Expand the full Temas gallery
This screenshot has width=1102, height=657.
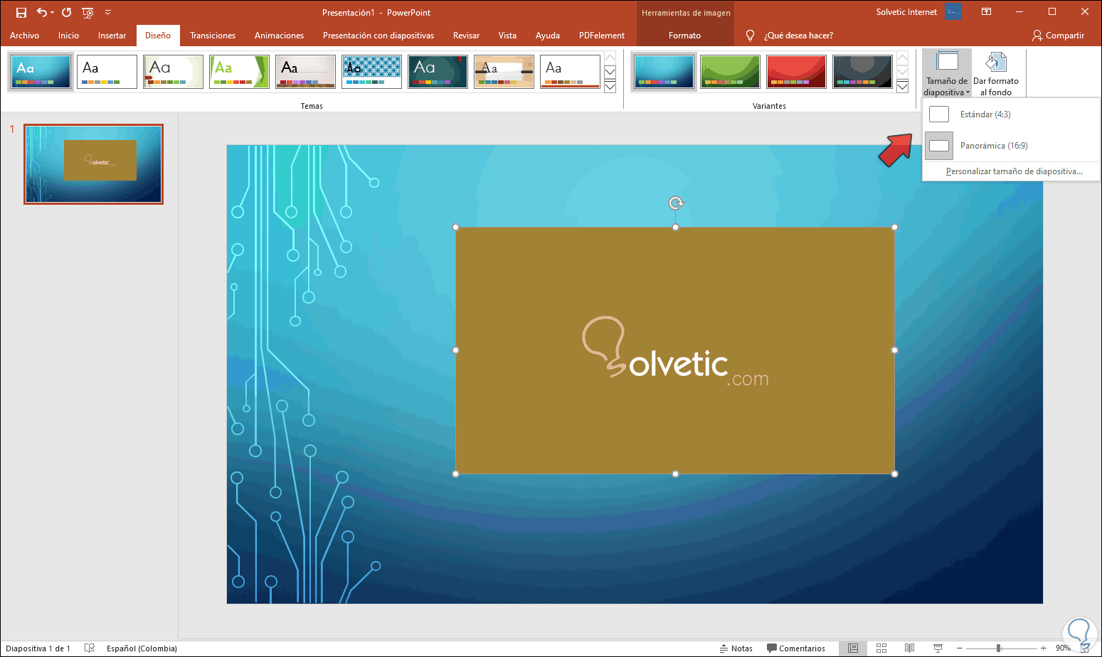tap(610, 87)
